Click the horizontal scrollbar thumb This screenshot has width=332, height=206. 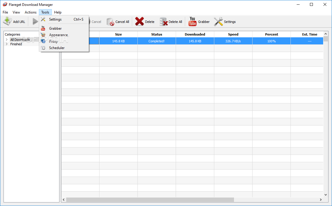150,200
